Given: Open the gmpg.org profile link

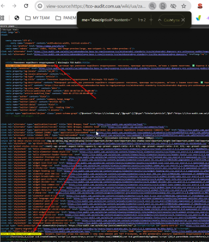Looking at the screenshot, I should click(50, 46).
